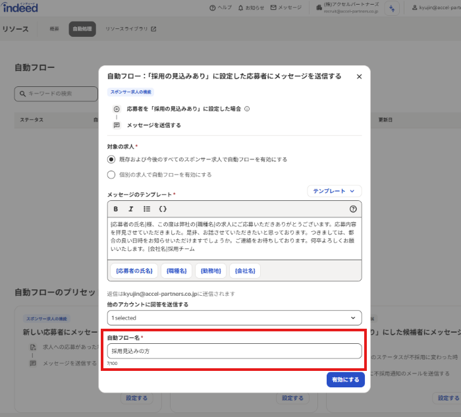Screen dimensions: 461x417
Task: Switch to the 自動処理 tab
Action: click(82, 29)
